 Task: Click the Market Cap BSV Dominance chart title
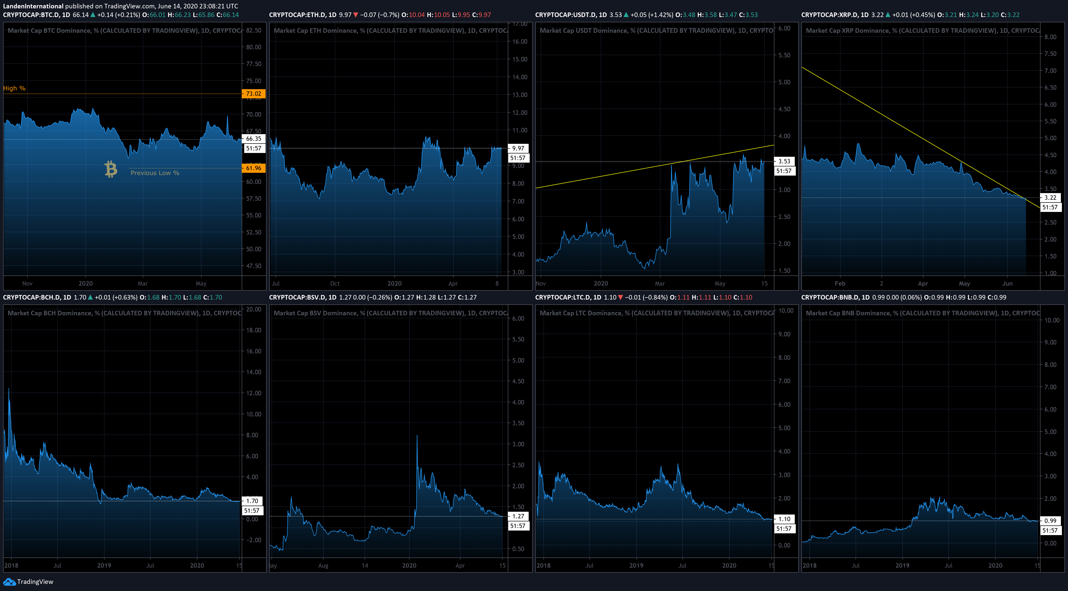[x=391, y=313]
